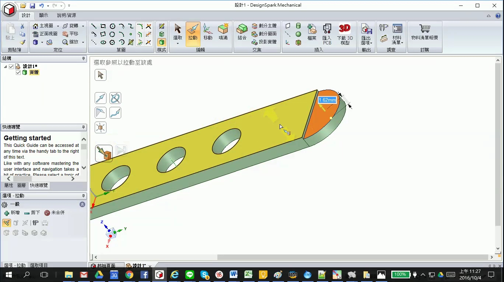The image size is (504, 282).
Task: Switch to 3D mode in 模式 group
Action: tap(162, 42)
